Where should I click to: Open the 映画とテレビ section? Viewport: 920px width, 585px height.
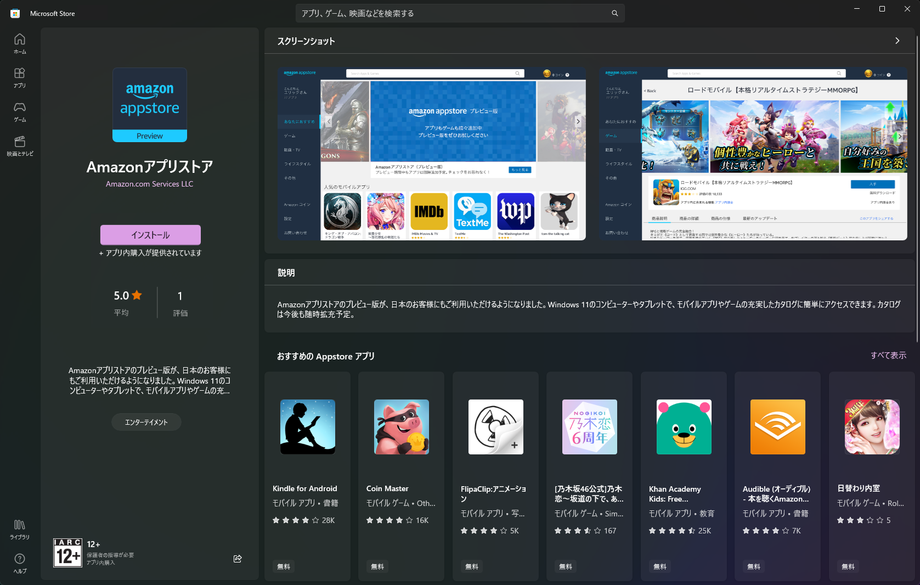click(19, 146)
